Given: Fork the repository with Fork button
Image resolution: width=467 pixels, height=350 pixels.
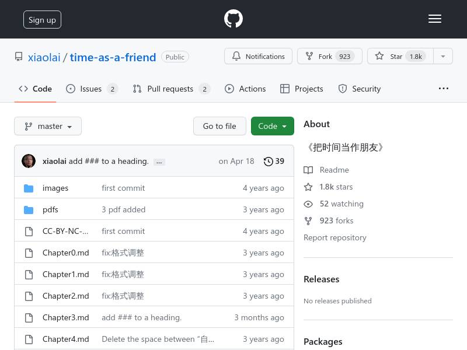Looking at the screenshot, I should click(329, 56).
